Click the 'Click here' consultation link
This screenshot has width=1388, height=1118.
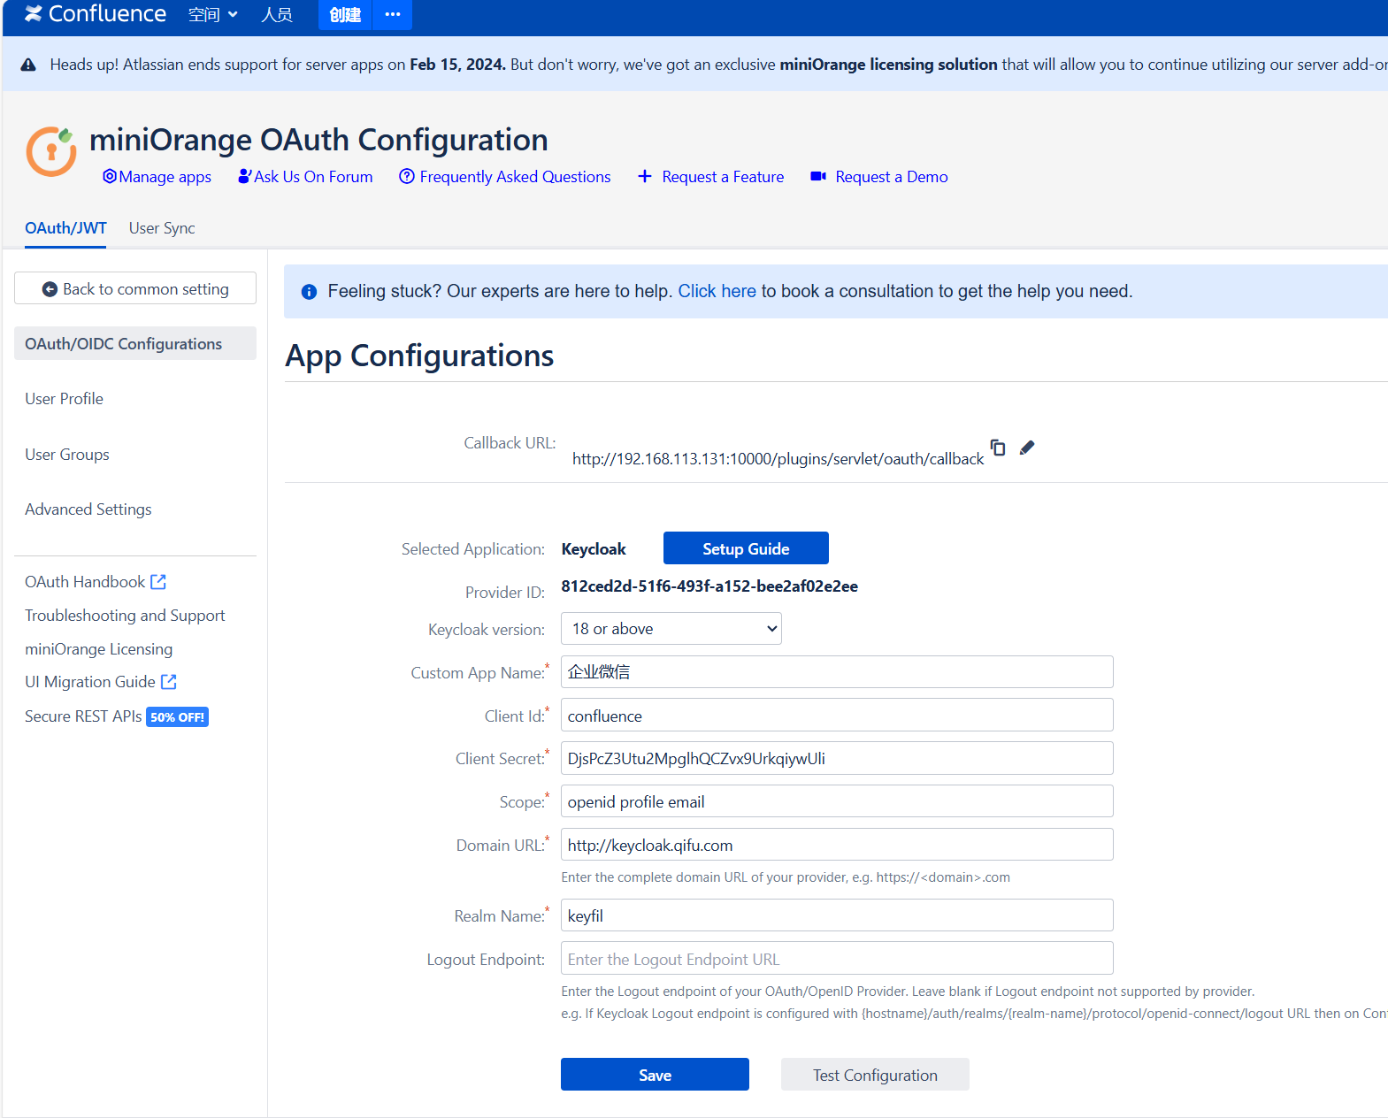coord(717,291)
